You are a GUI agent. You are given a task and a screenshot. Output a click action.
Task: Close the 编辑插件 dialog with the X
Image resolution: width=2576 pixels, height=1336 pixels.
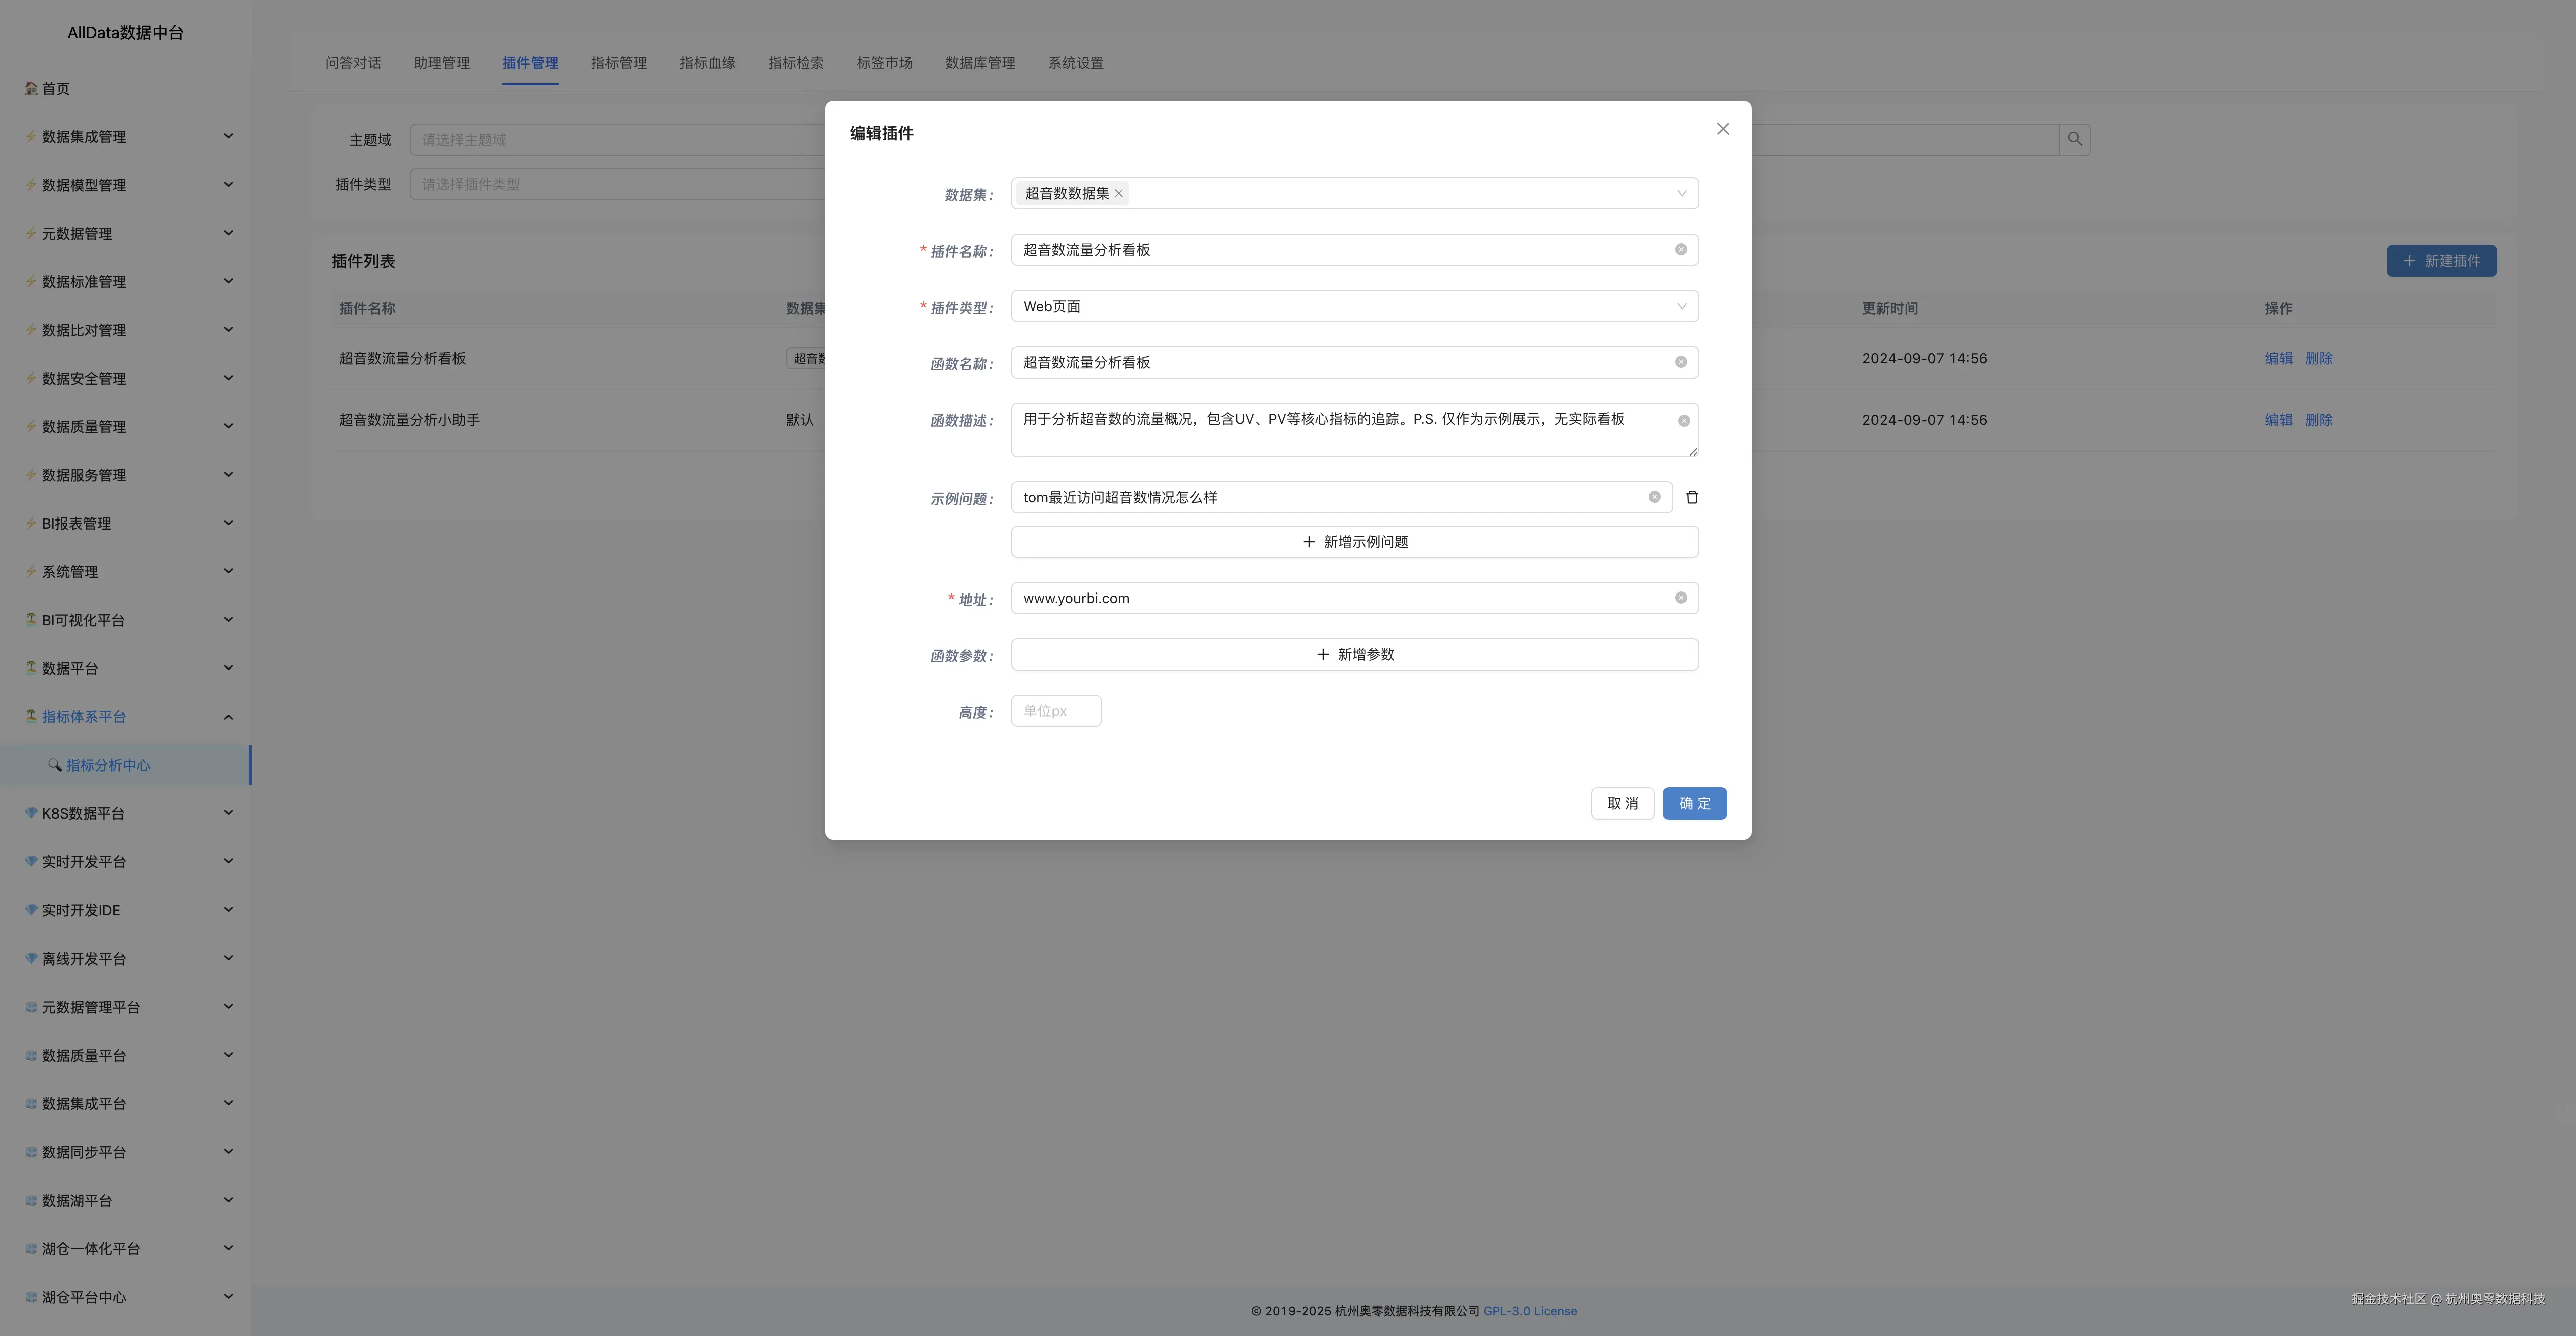point(1722,129)
